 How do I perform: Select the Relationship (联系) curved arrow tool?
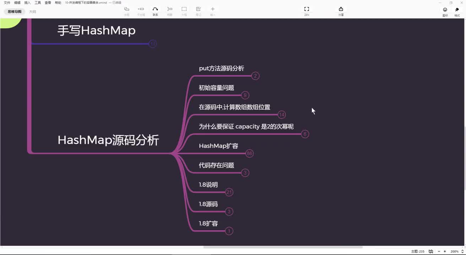tap(155, 9)
